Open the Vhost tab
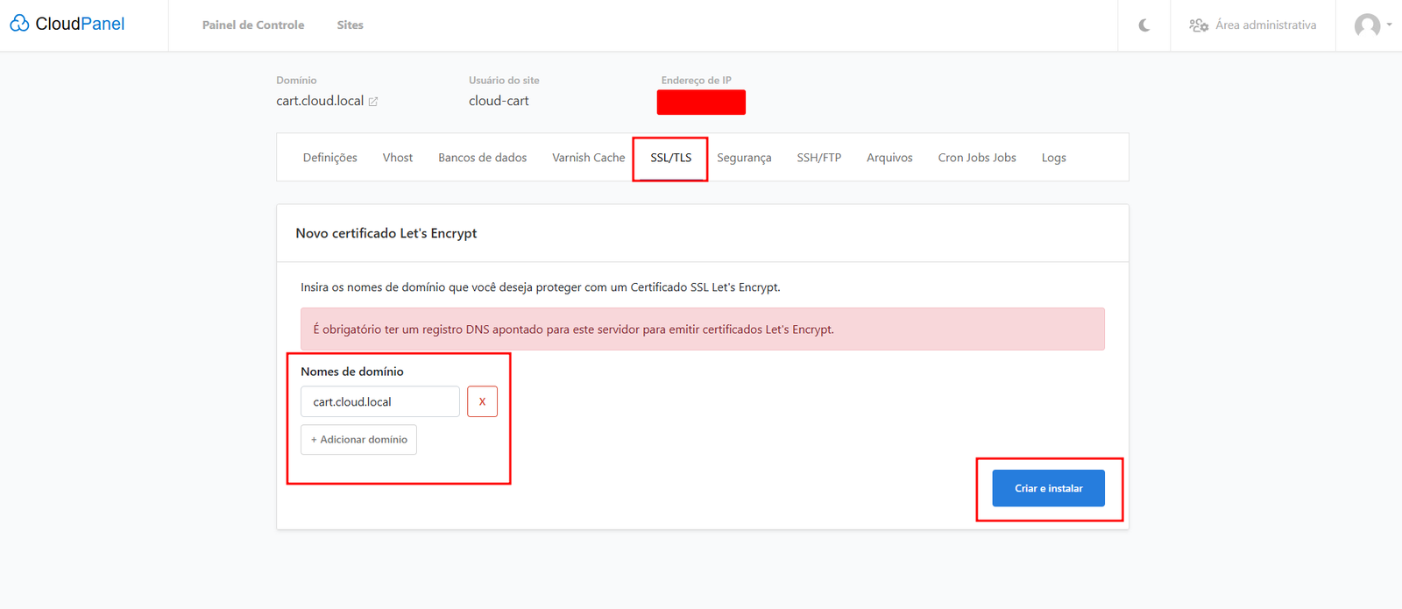 click(397, 158)
